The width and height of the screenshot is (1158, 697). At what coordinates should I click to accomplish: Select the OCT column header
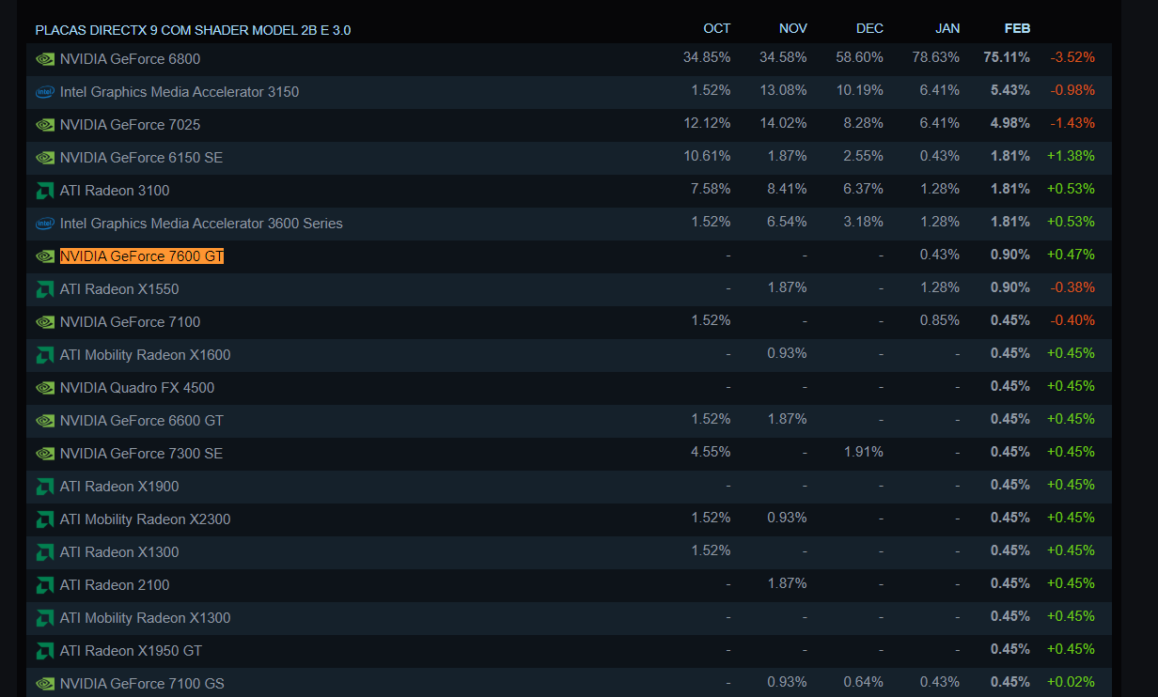(716, 29)
